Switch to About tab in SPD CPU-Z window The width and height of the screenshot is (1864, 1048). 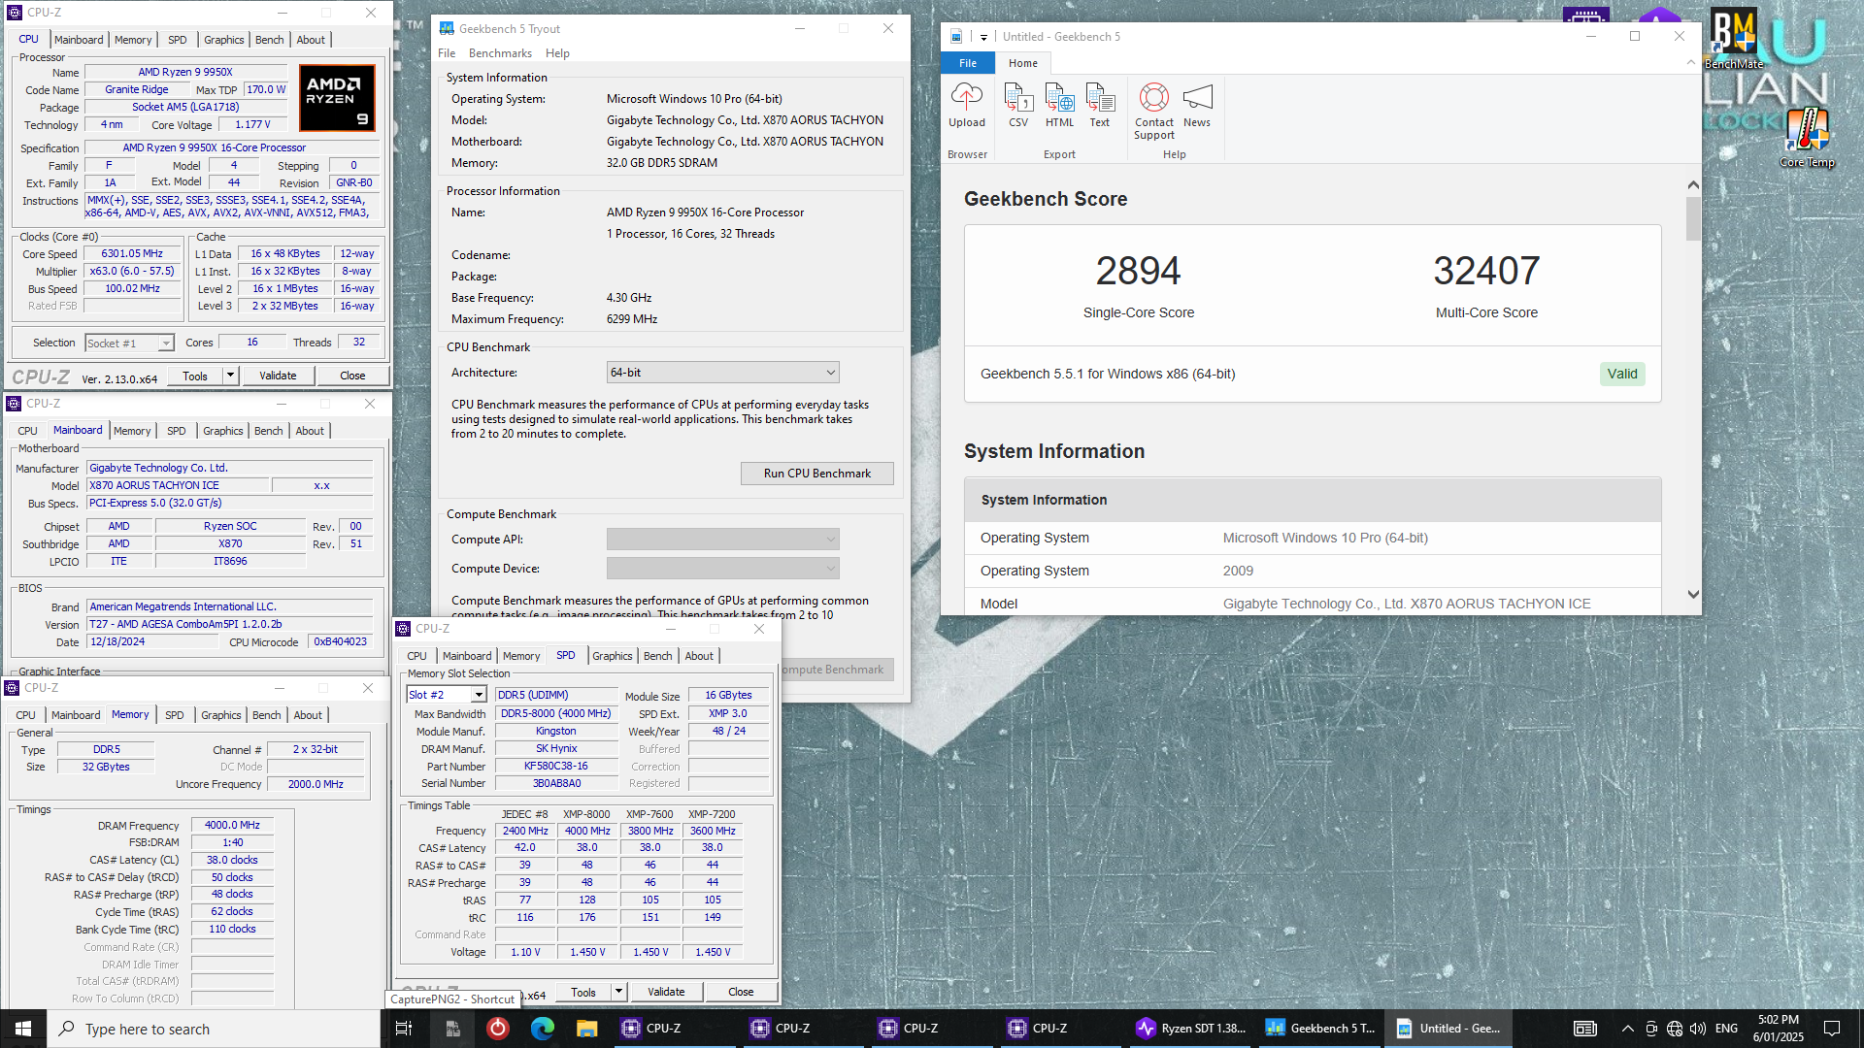(x=698, y=656)
